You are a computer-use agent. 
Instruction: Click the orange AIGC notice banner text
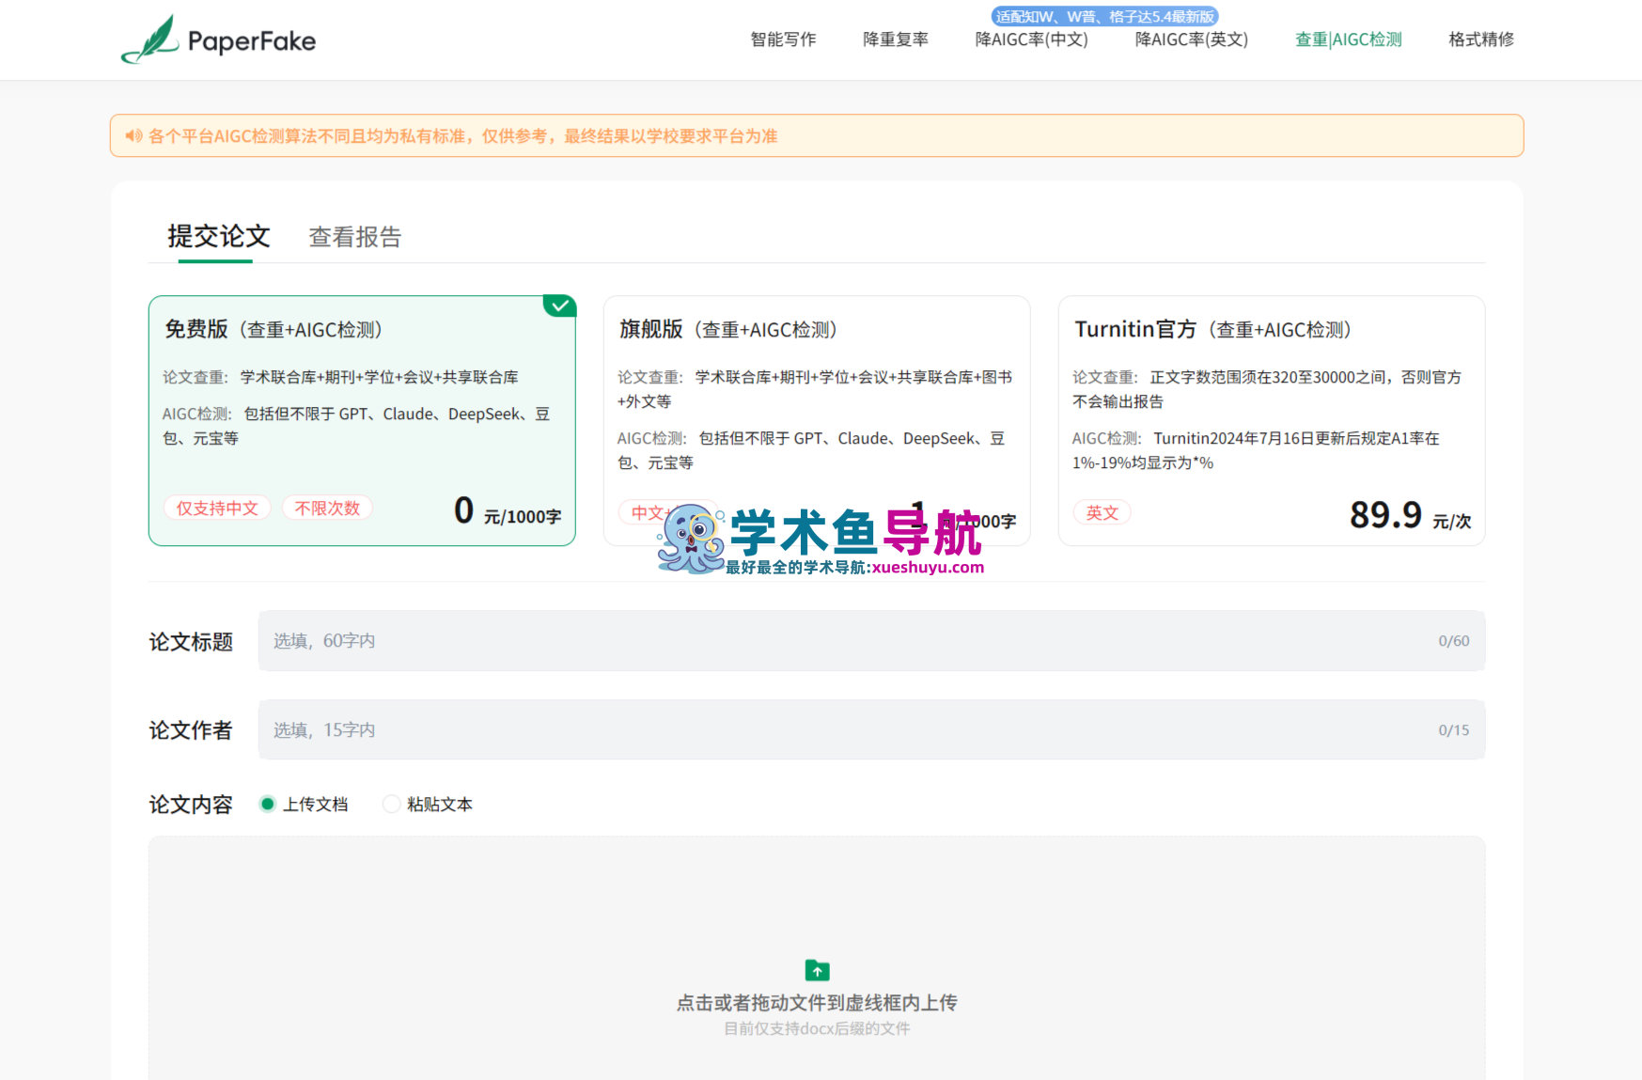[462, 136]
